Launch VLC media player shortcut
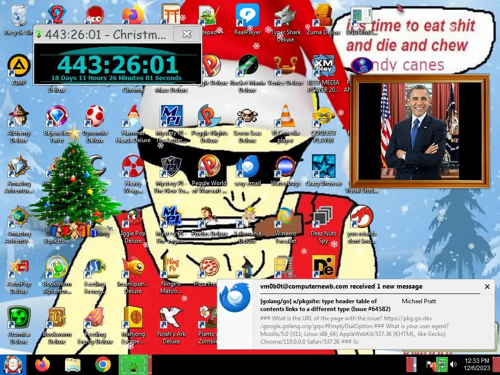500x375 pixels. point(285,124)
